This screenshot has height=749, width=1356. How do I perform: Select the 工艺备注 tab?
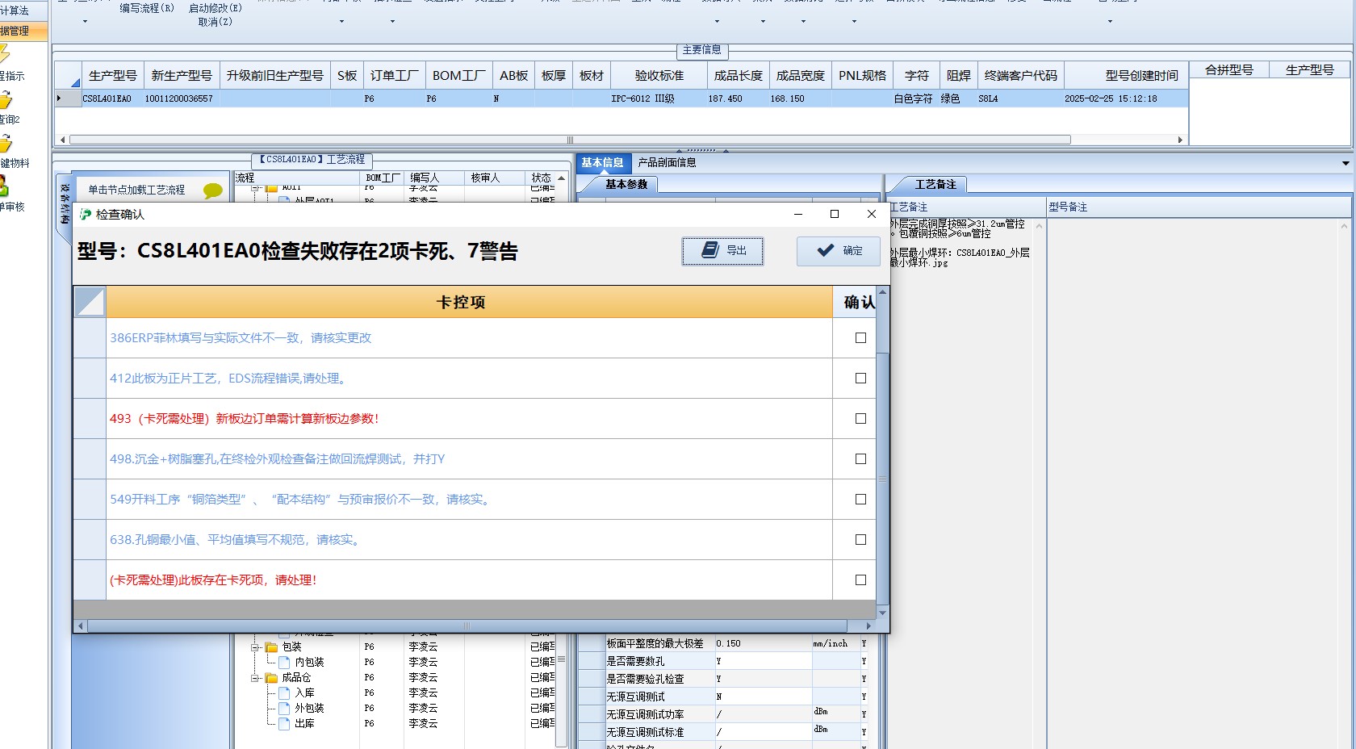tap(935, 185)
